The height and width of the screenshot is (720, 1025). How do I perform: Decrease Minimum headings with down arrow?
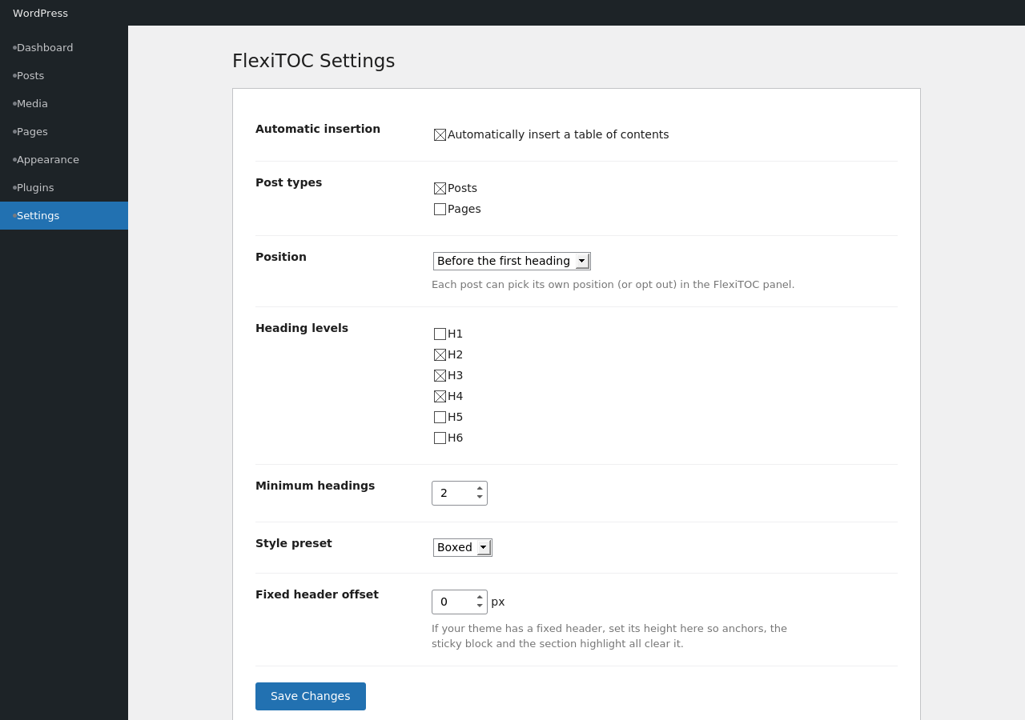pos(480,498)
